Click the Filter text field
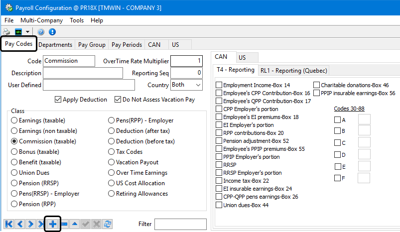Screen dimensions: 400x232 point(180,224)
